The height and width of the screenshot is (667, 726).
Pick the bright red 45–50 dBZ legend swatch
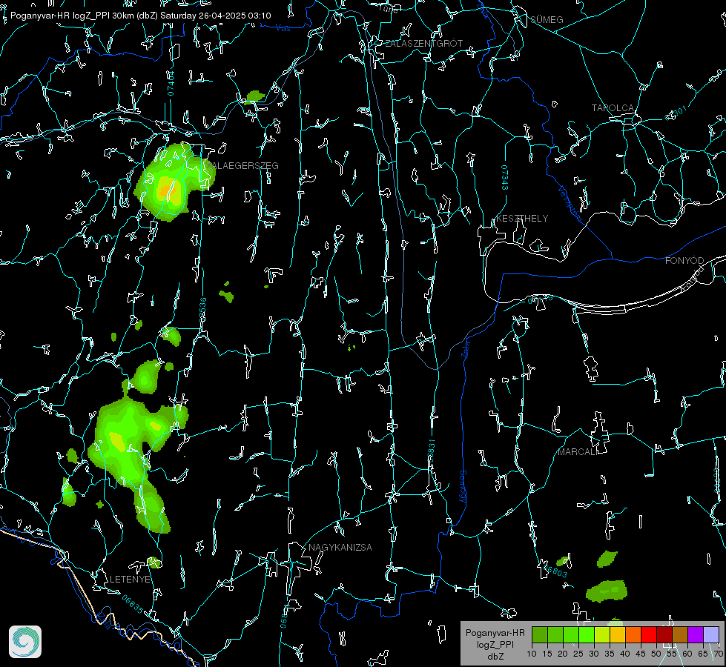[649, 634]
